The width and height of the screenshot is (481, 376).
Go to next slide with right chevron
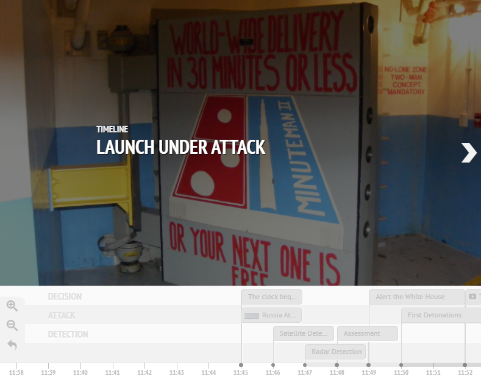tap(469, 153)
